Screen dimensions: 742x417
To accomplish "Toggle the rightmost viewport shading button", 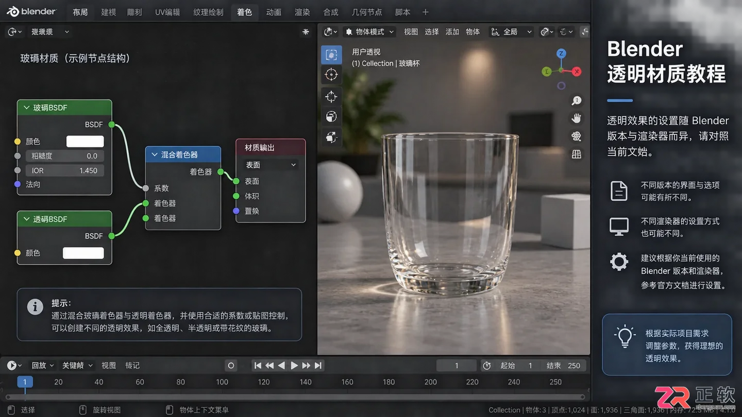I will pyautogui.click(x=584, y=32).
